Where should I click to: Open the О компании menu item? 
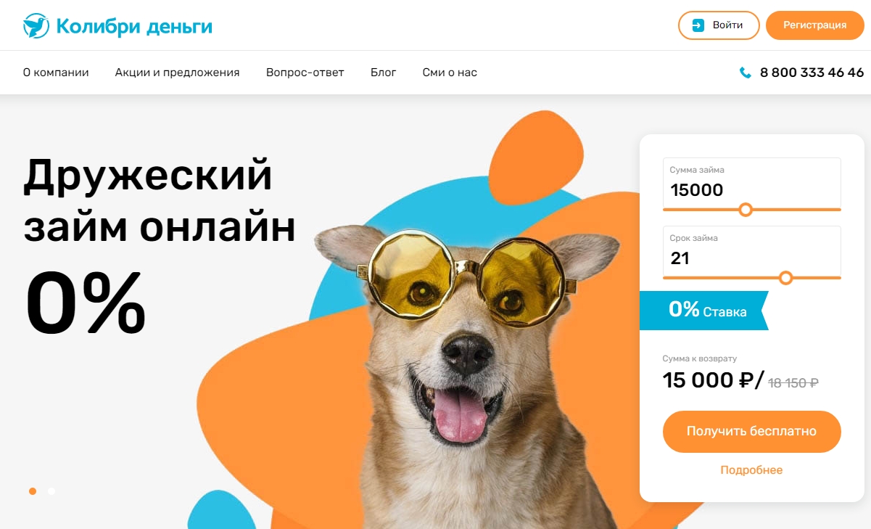[56, 73]
